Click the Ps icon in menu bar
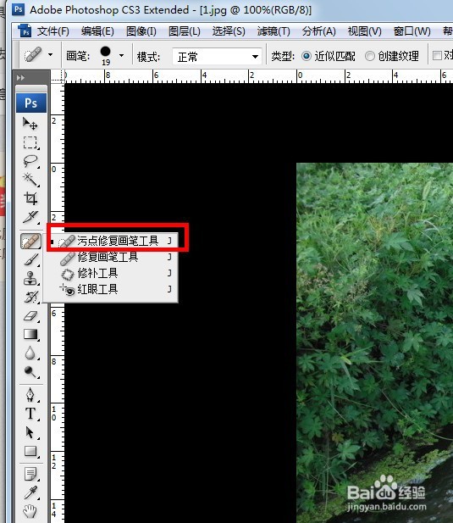 click(x=25, y=31)
